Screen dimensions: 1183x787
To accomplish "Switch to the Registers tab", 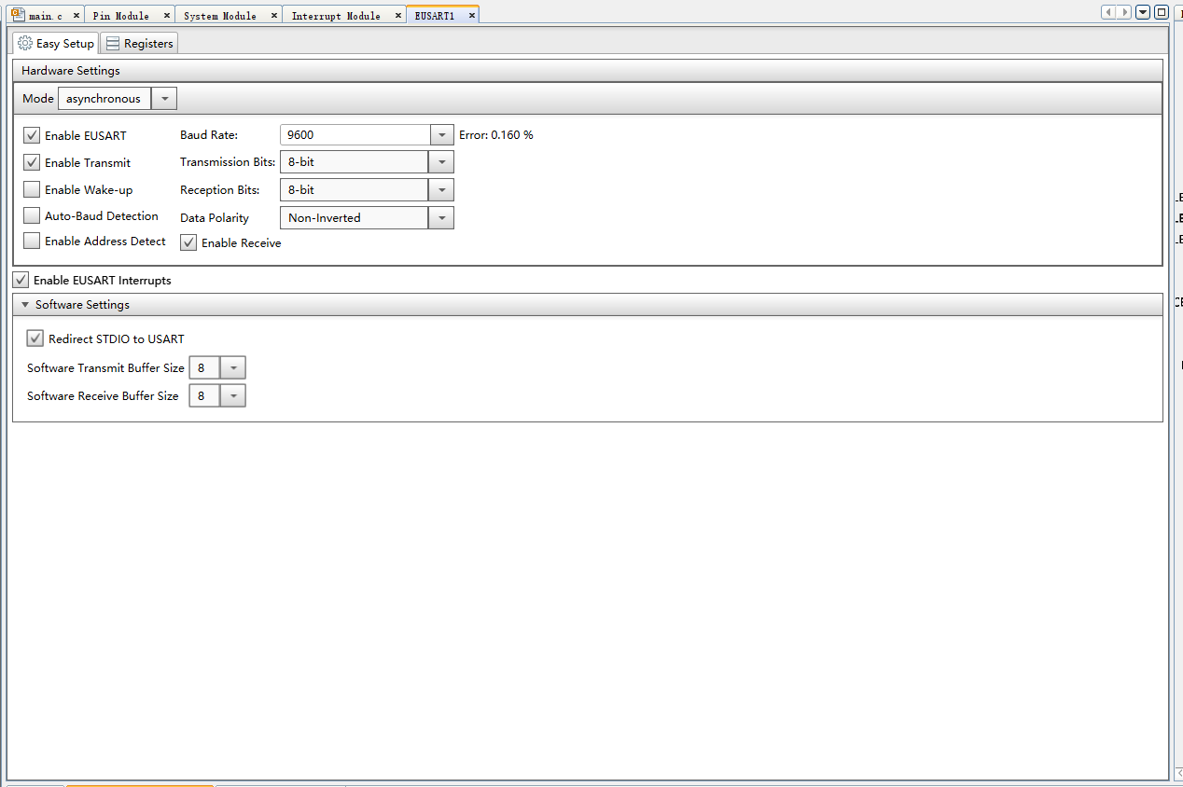I will pyautogui.click(x=138, y=43).
